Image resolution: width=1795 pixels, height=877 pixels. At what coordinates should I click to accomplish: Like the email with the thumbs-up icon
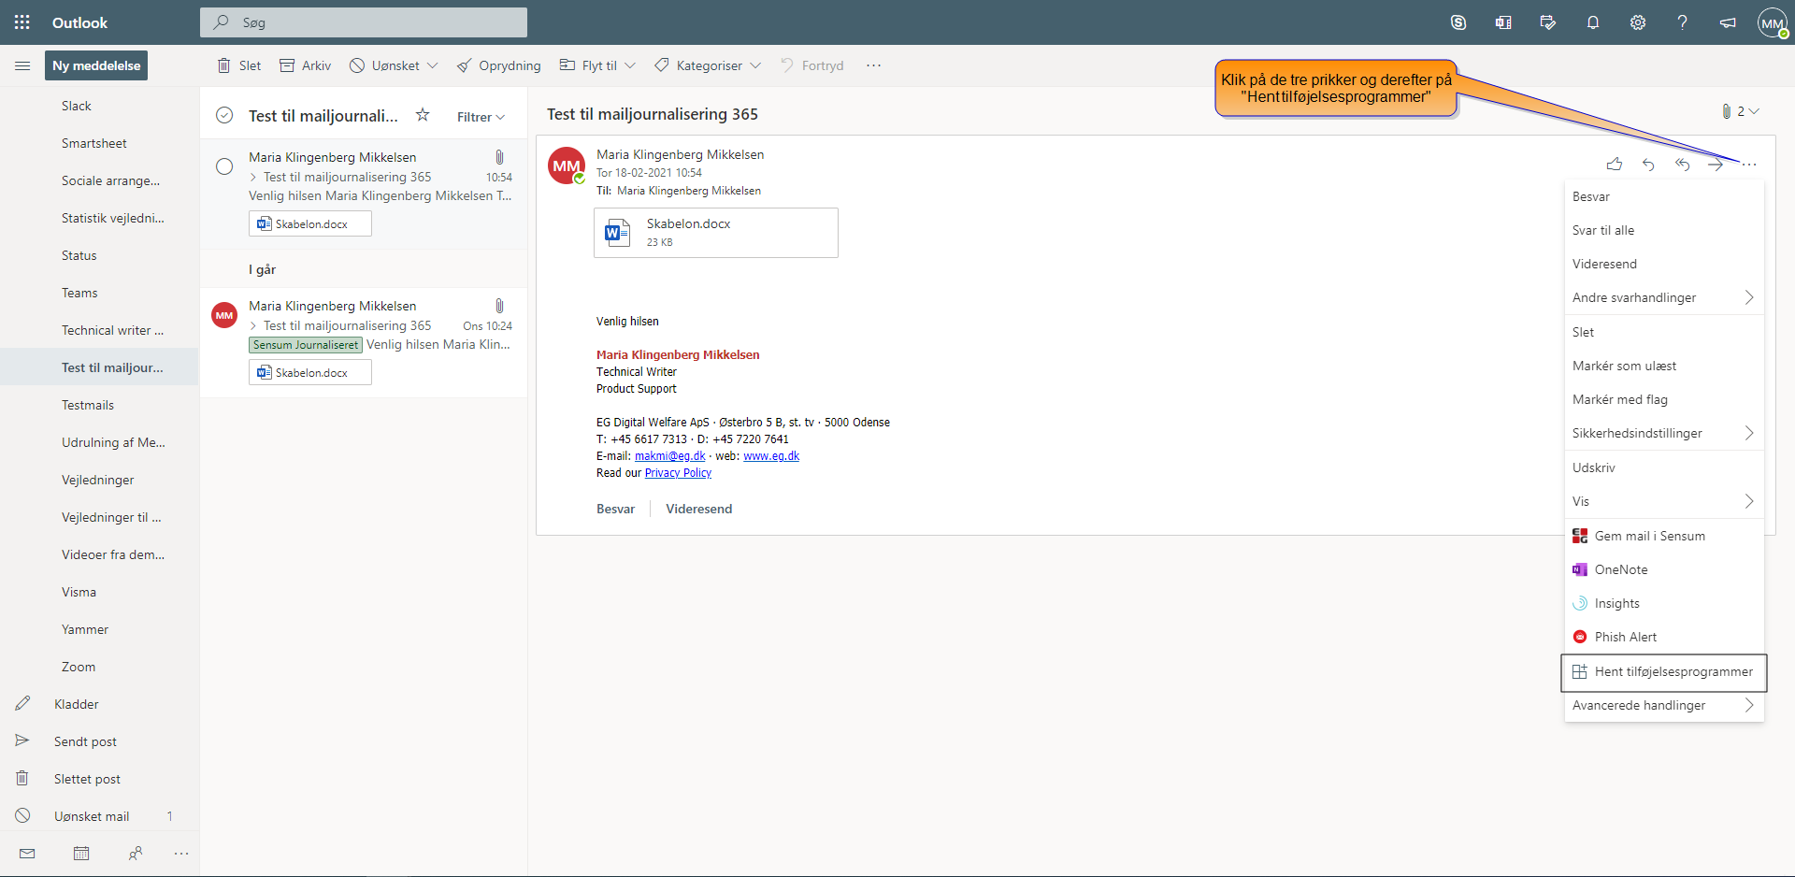click(x=1615, y=164)
